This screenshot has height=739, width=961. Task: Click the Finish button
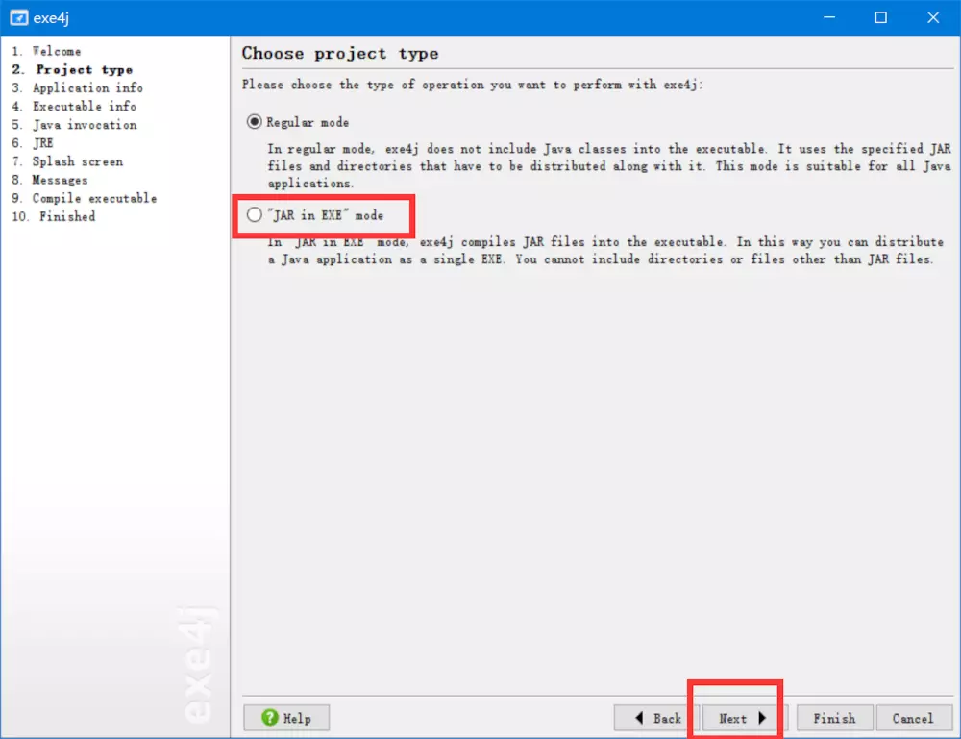tap(834, 718)
